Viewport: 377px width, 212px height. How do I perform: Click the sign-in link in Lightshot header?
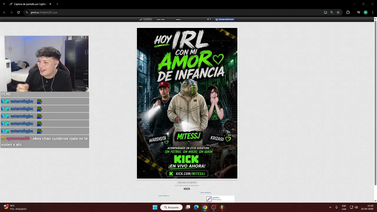click(x=178, y=19)
